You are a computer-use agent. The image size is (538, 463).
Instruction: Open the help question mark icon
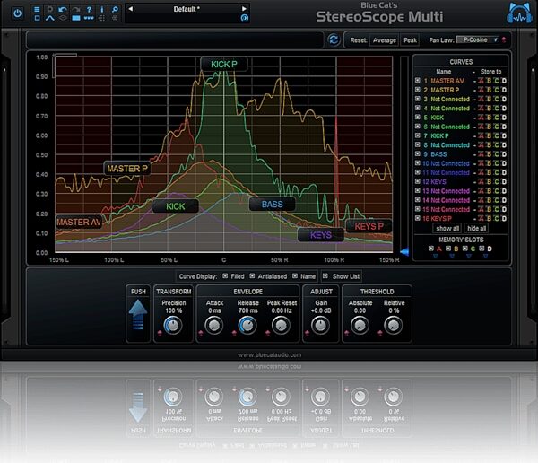tap(89, 9)
